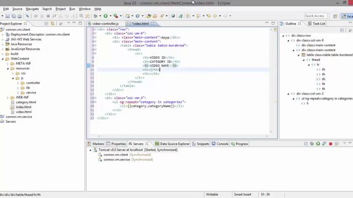Fold the table element on line 5
Image resolution: width=353 pixels, height=198 pixels.
point(95,46)
